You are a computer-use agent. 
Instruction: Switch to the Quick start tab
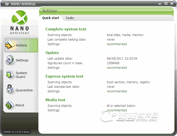(x=51, y=18)
